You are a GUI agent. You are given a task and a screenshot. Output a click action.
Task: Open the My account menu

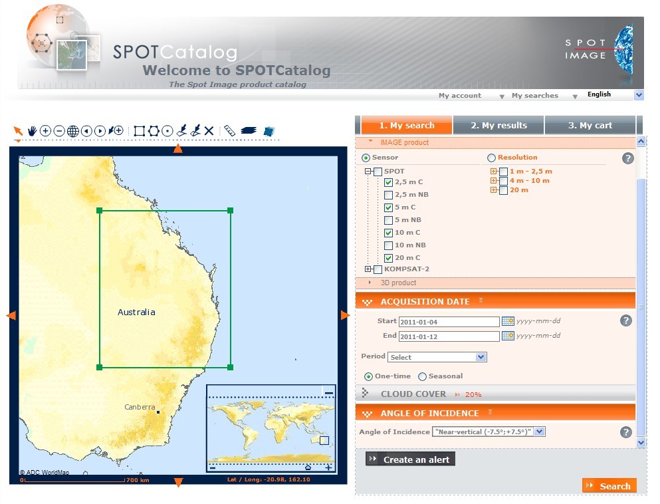pos(471,96)
